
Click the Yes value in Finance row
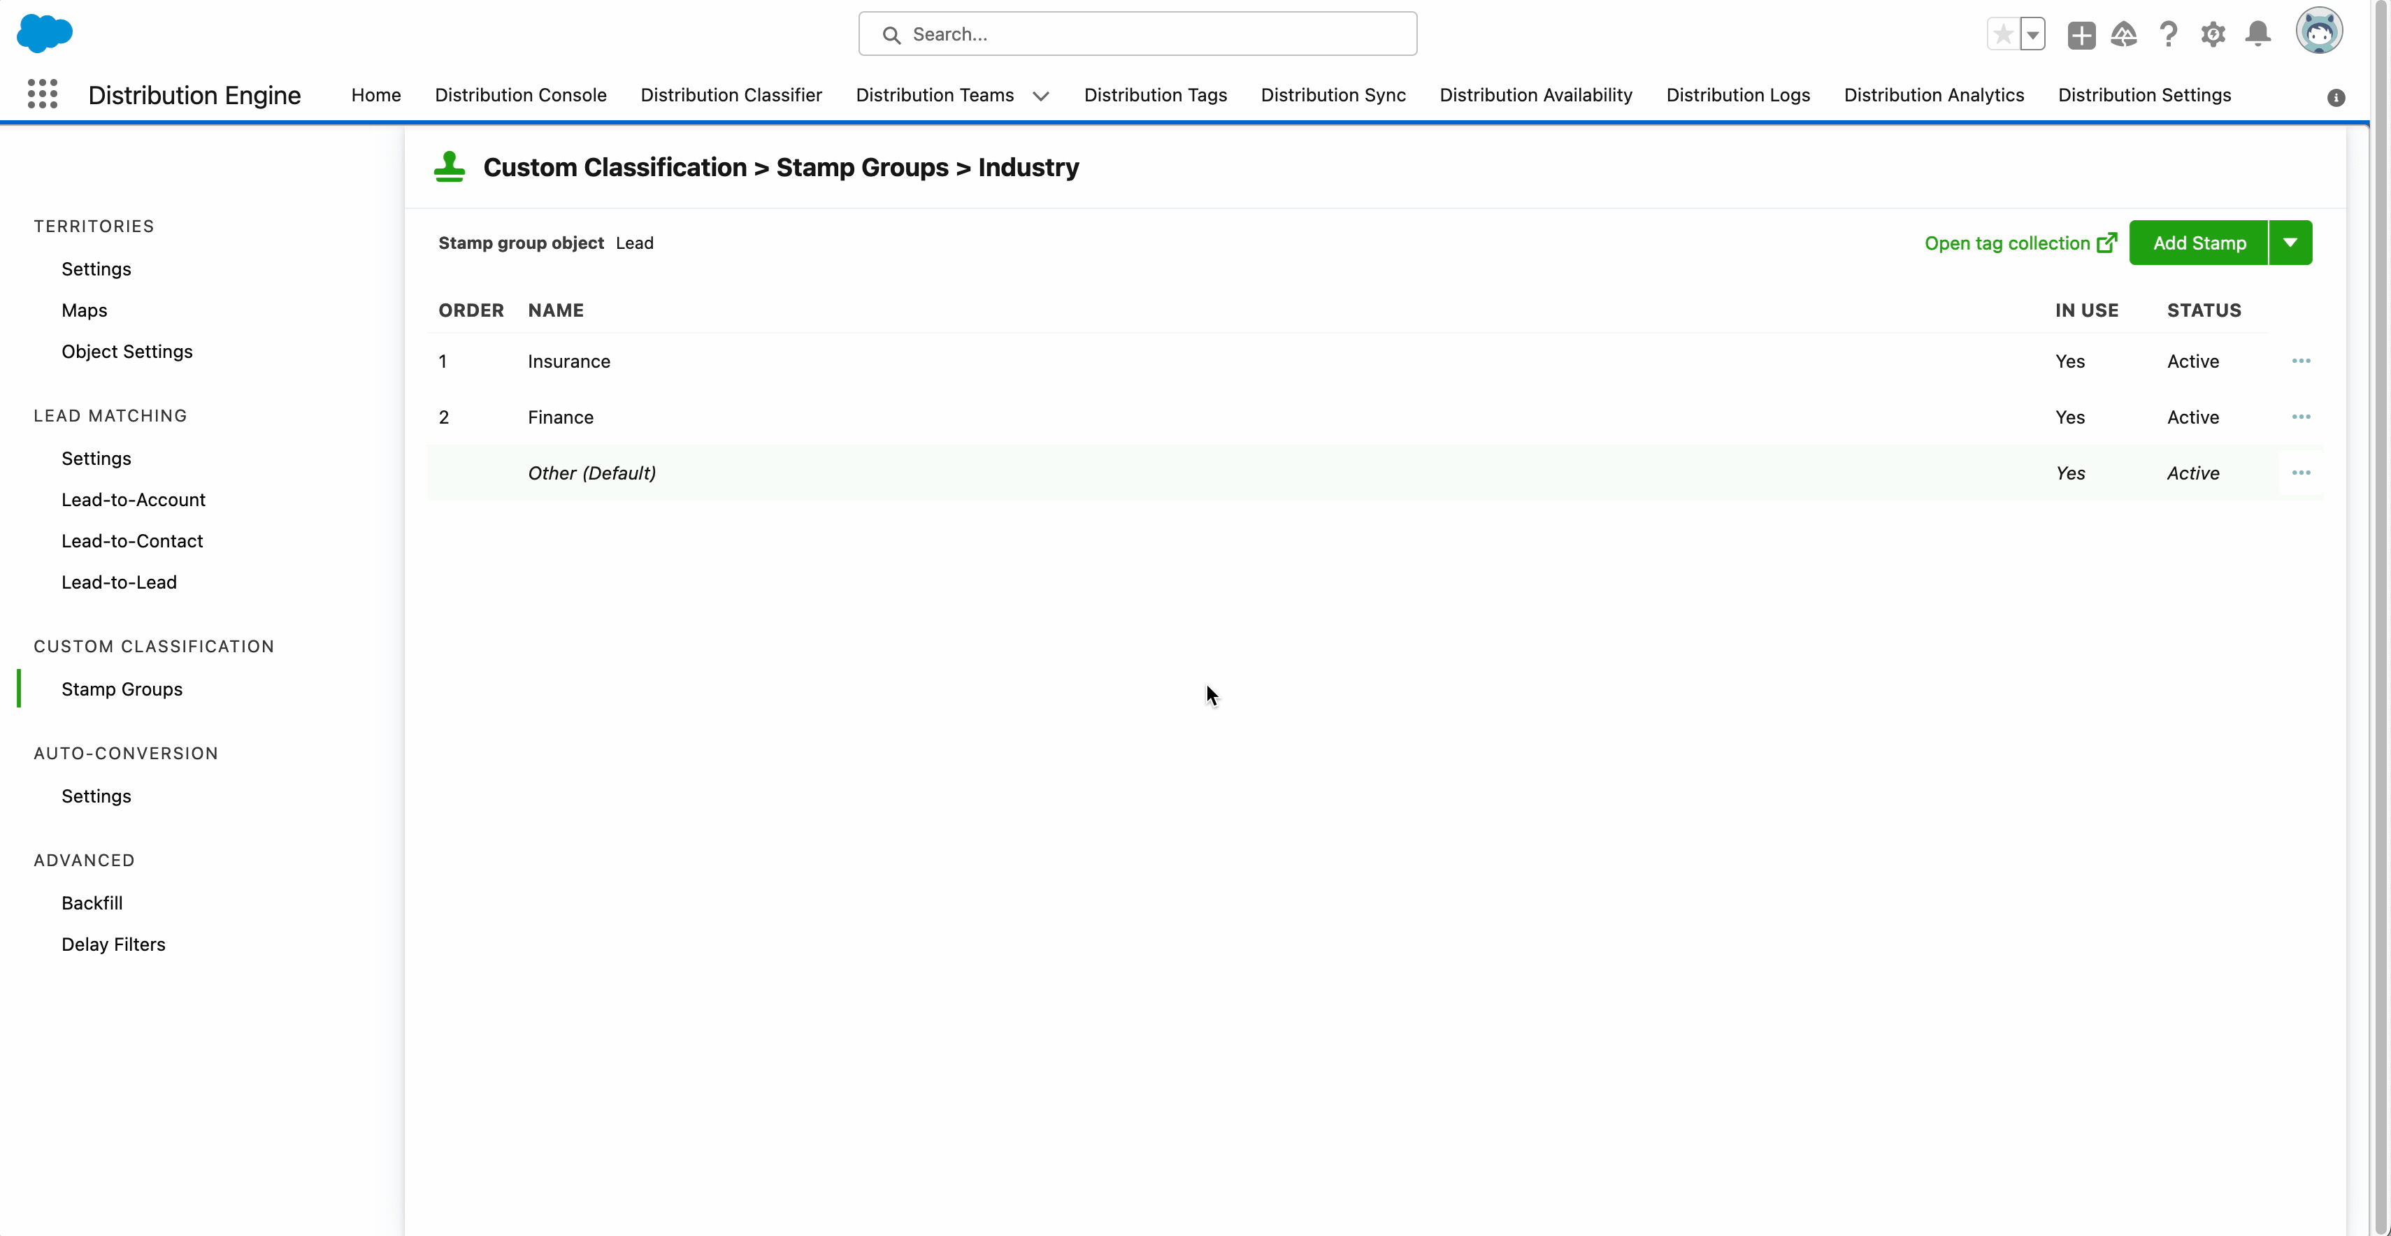coord(2070,417)
